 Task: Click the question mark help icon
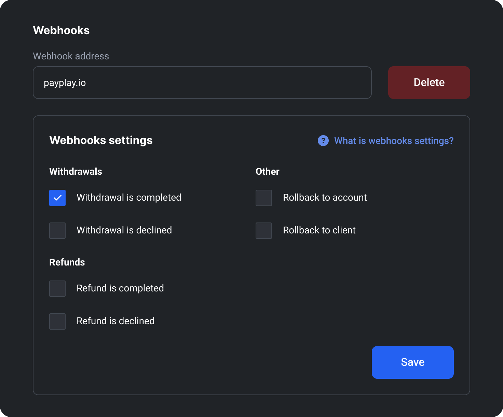(323, 141)
